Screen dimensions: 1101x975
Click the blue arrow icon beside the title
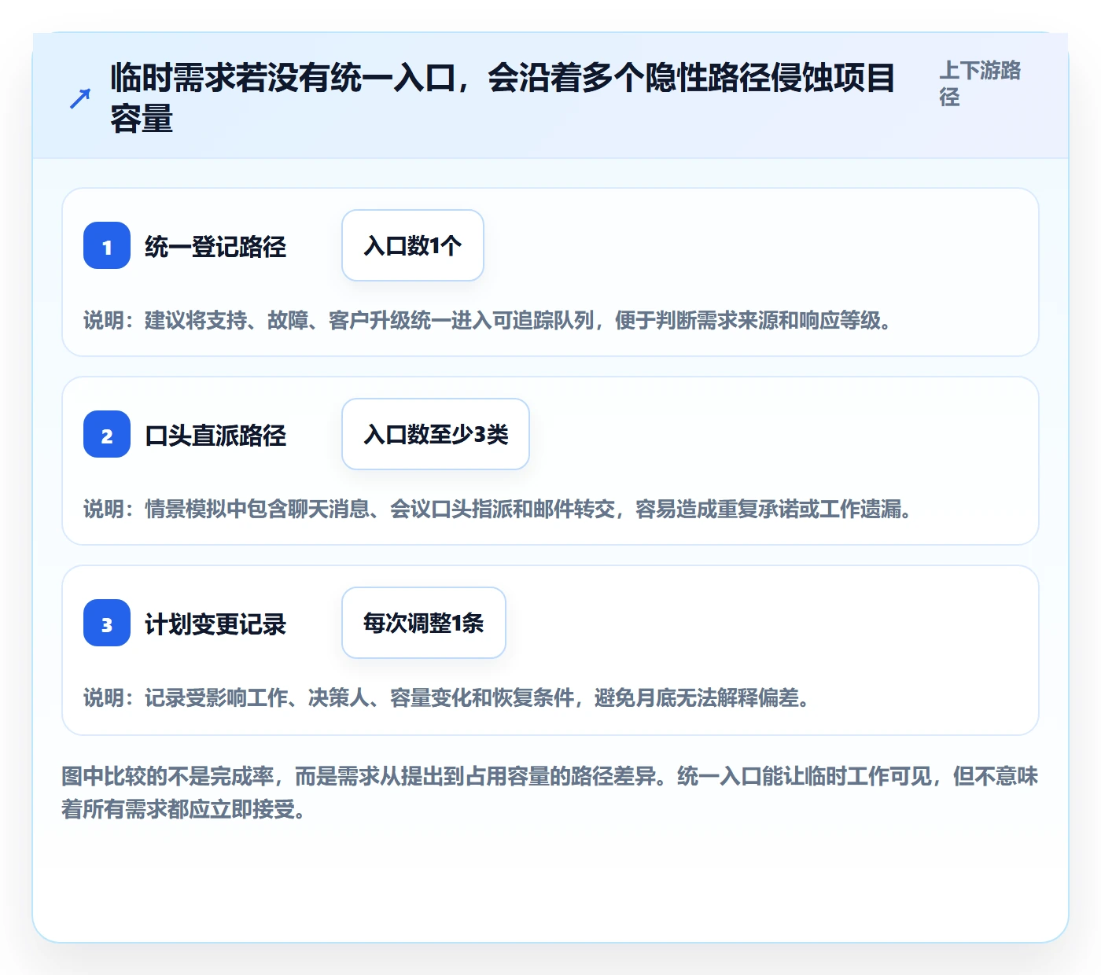coord(79,99)
